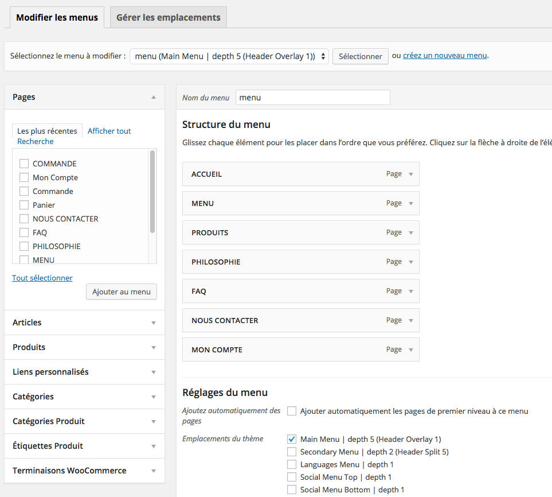The image size is (552, 497).
Task: Tick the Mon Compte page checkbox
Action: tap(24, 177)
